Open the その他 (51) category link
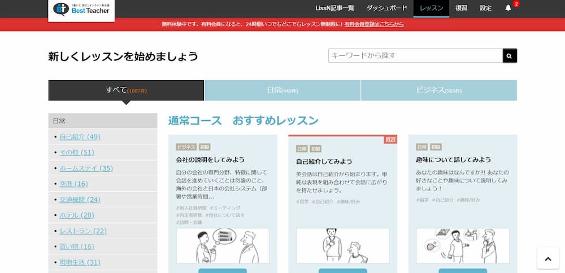The height and width of the screenshot is (273, 565). pos(77,153)
